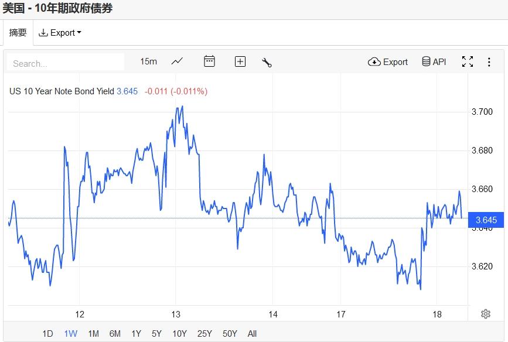Click the 3.645 current price marker
Image resolution: width=508 pixels, height=342 pixels.
(486, 220)
